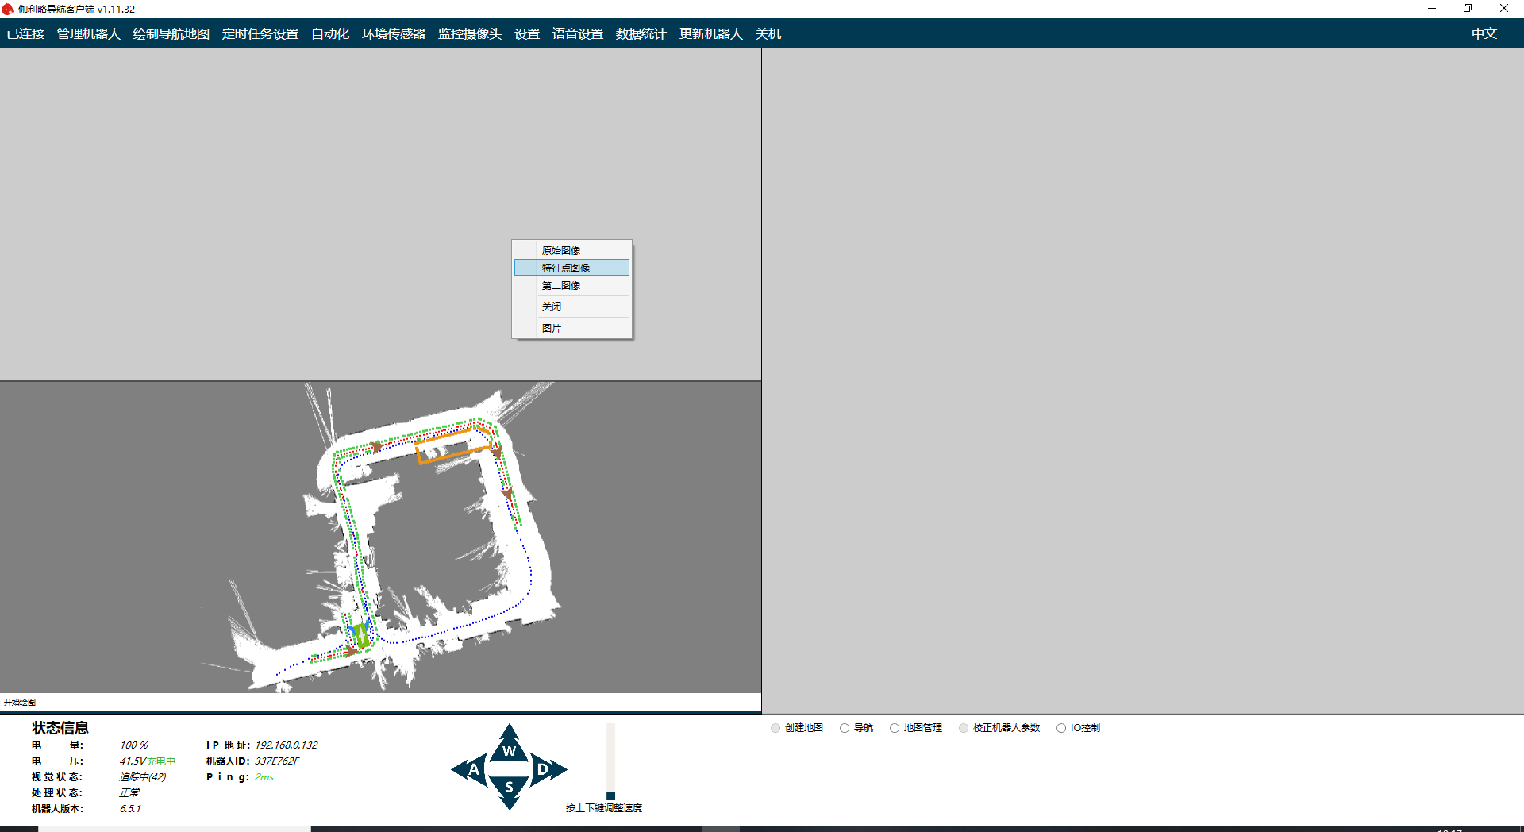
Task: Select the 创建地图 radio button
Action: [x=775, y=728]
